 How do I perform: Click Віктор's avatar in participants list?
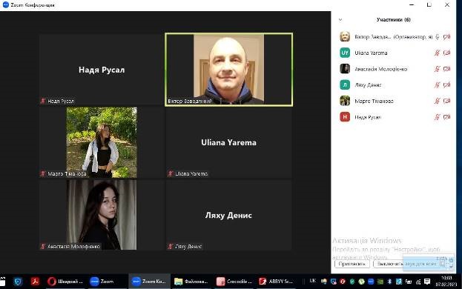point(345,36)
